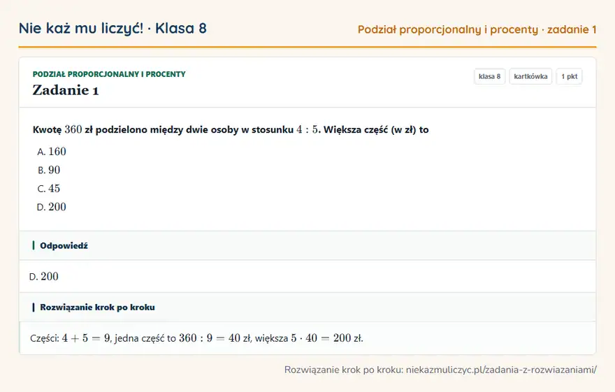Click the '1 pkt' badge
The width and height of the screenshot is (615, 392).
569,76
